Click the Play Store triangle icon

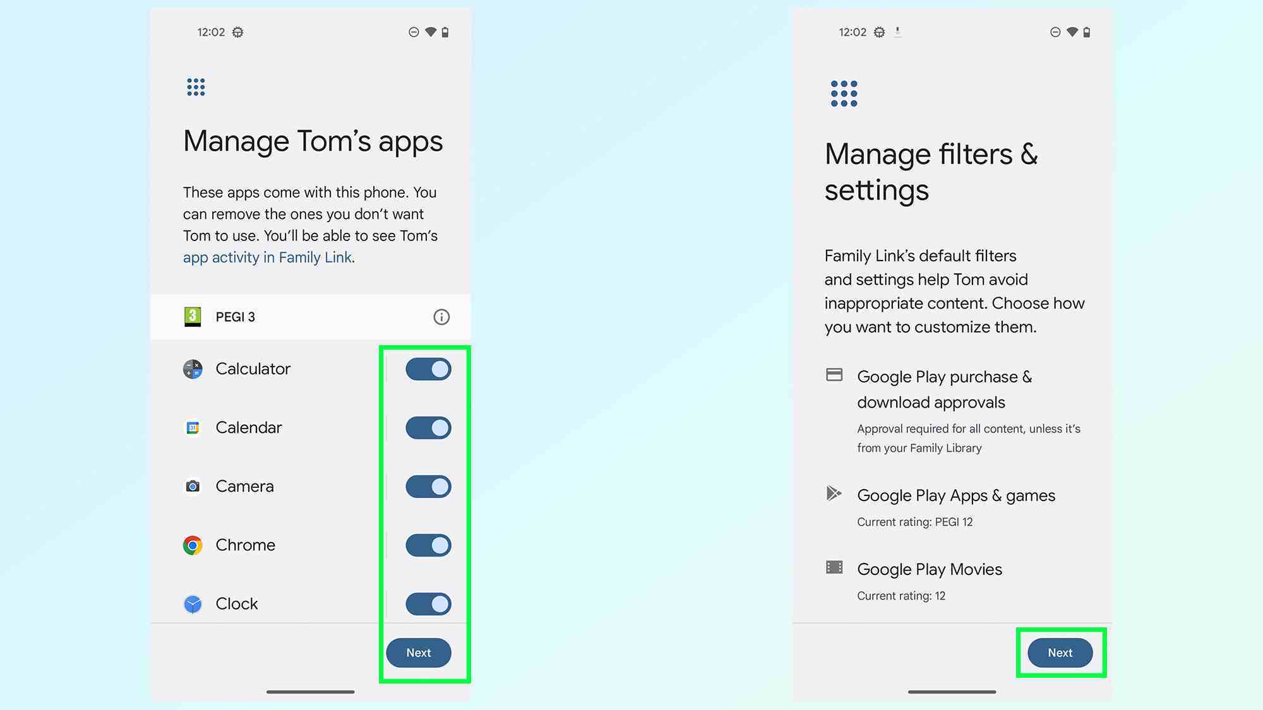tap(834, 493)
